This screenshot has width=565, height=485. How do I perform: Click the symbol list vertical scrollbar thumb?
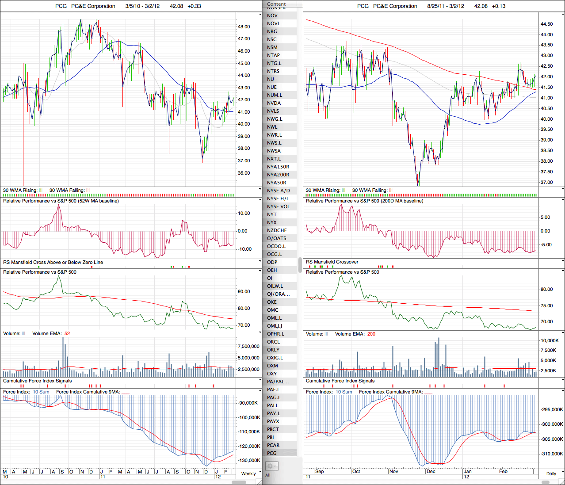(300, 265)
